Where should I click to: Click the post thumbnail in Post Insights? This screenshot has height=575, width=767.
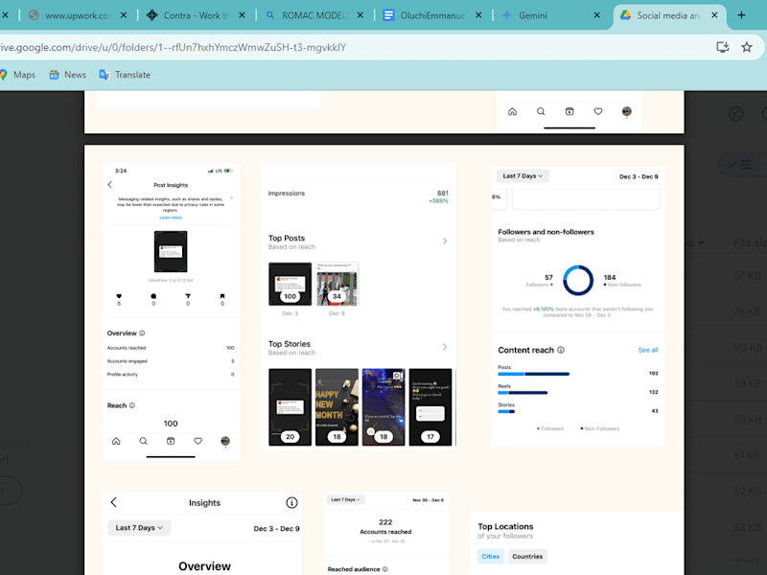pos(171,251)
